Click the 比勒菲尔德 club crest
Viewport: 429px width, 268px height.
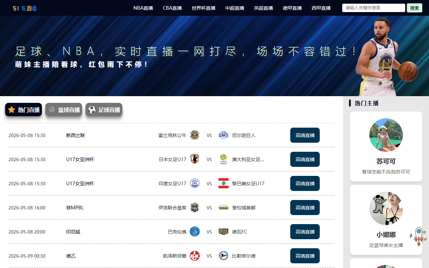pyautogui.click(x=224, y=256)
